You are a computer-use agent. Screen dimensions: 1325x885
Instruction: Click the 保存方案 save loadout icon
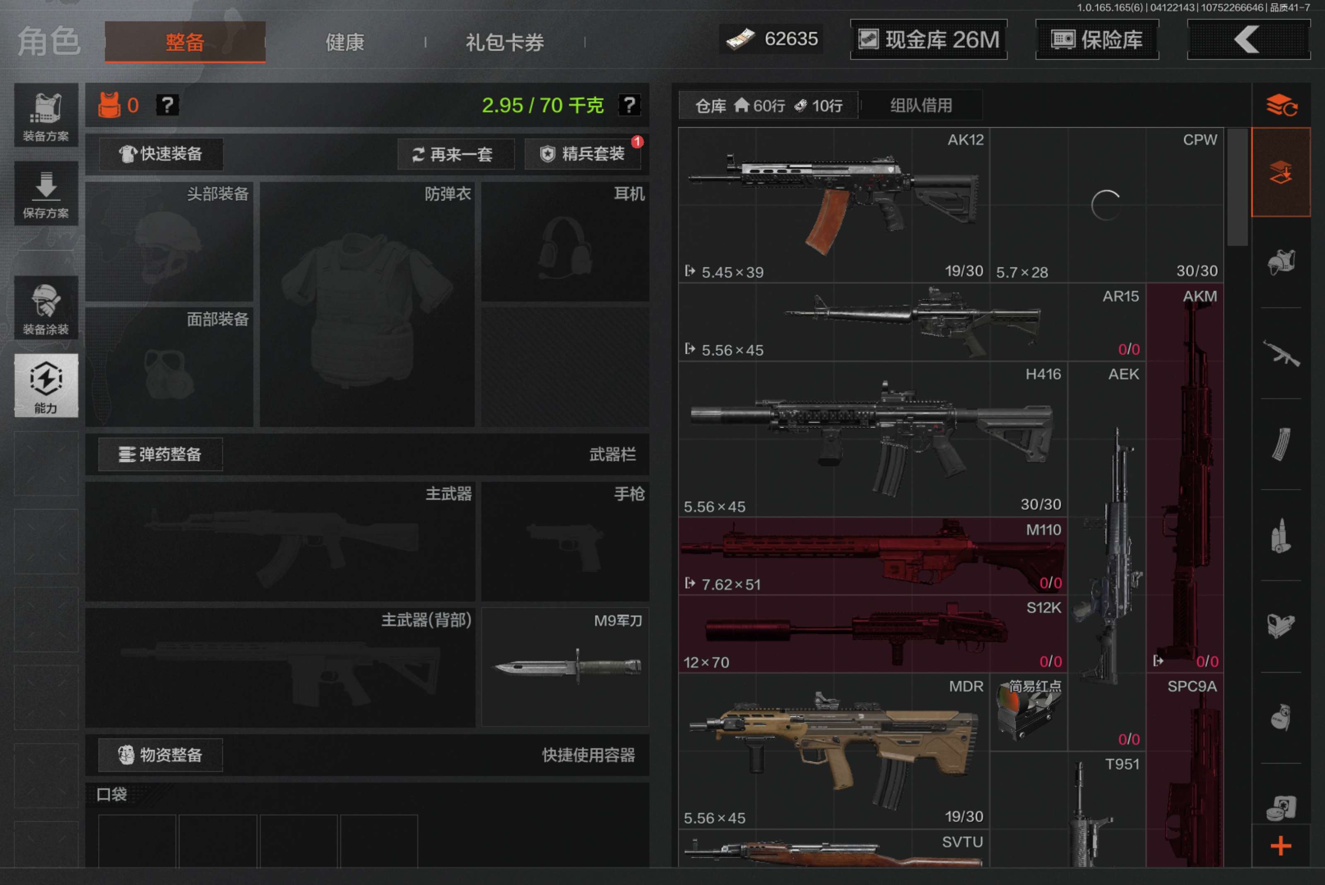pos(46,195)
